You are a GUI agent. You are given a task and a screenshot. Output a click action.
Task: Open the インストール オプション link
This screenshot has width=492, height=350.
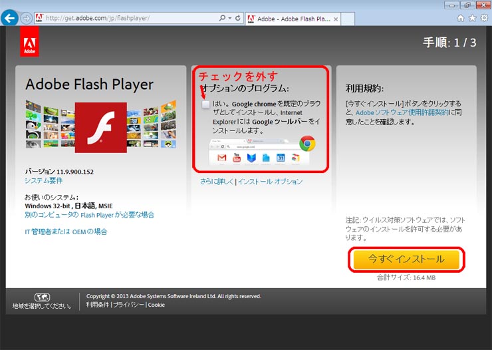coord(270,182)
